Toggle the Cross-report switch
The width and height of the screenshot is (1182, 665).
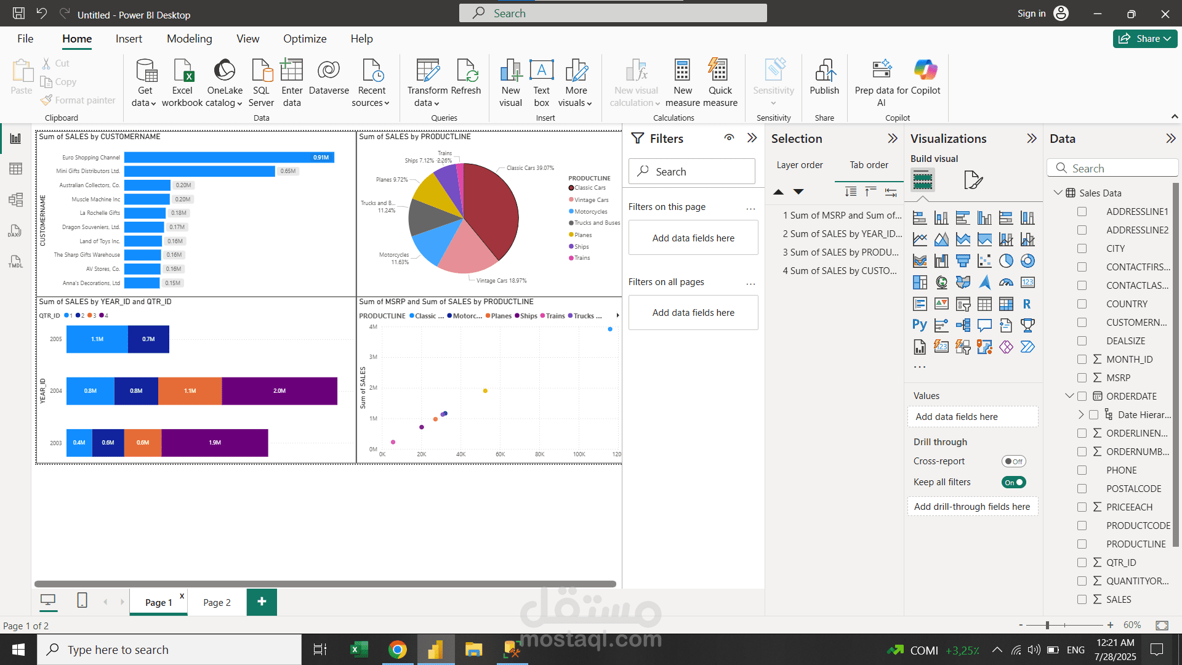click(1013, 461)
